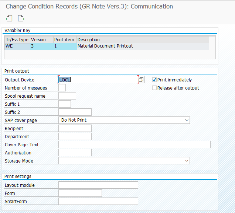Click the Layout module field
Image resolution: width=235 pixels, height=213 pixels.
98,185
